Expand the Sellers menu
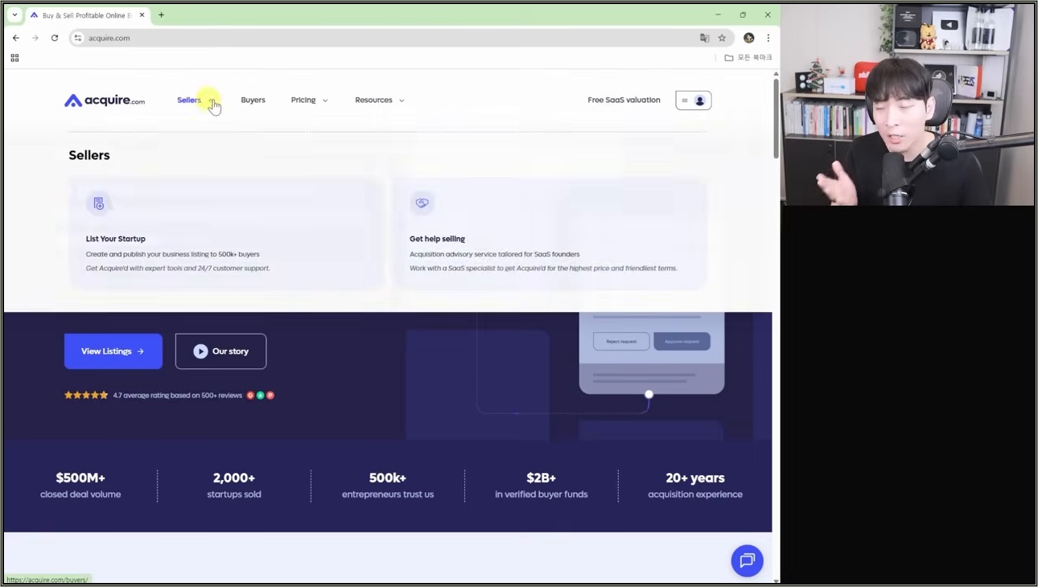 coord(196,101)
